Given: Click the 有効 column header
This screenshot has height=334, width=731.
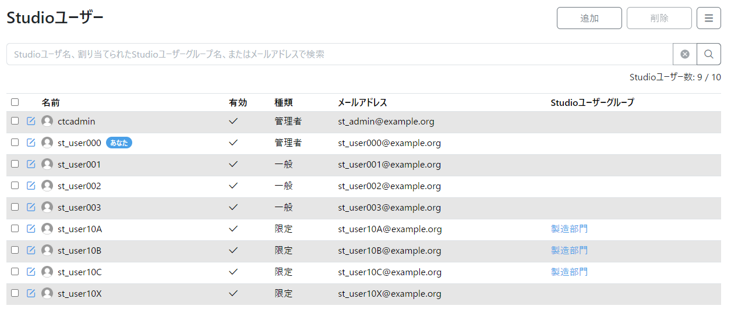Looking at the screenshot, I should [238, 102].
